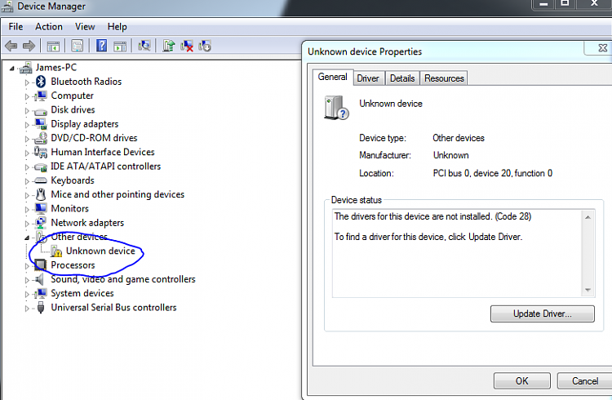Click the Disk drives icon
This screenshot has height=400, width=612.
click(41, 112)
